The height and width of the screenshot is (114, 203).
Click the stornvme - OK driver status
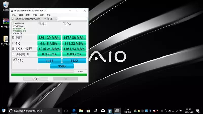[x=19, y=29]
